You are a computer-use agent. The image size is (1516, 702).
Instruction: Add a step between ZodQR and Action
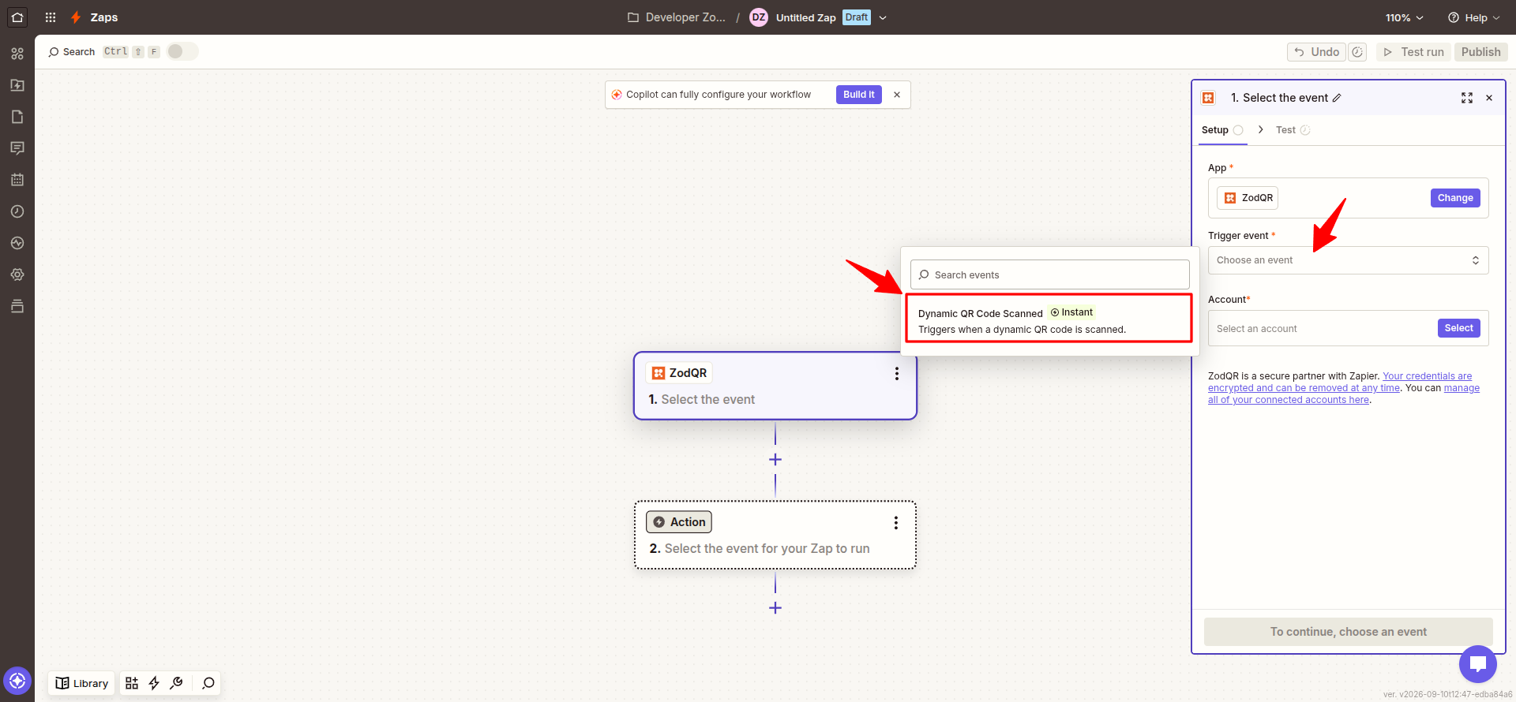[x=775, y=459]
